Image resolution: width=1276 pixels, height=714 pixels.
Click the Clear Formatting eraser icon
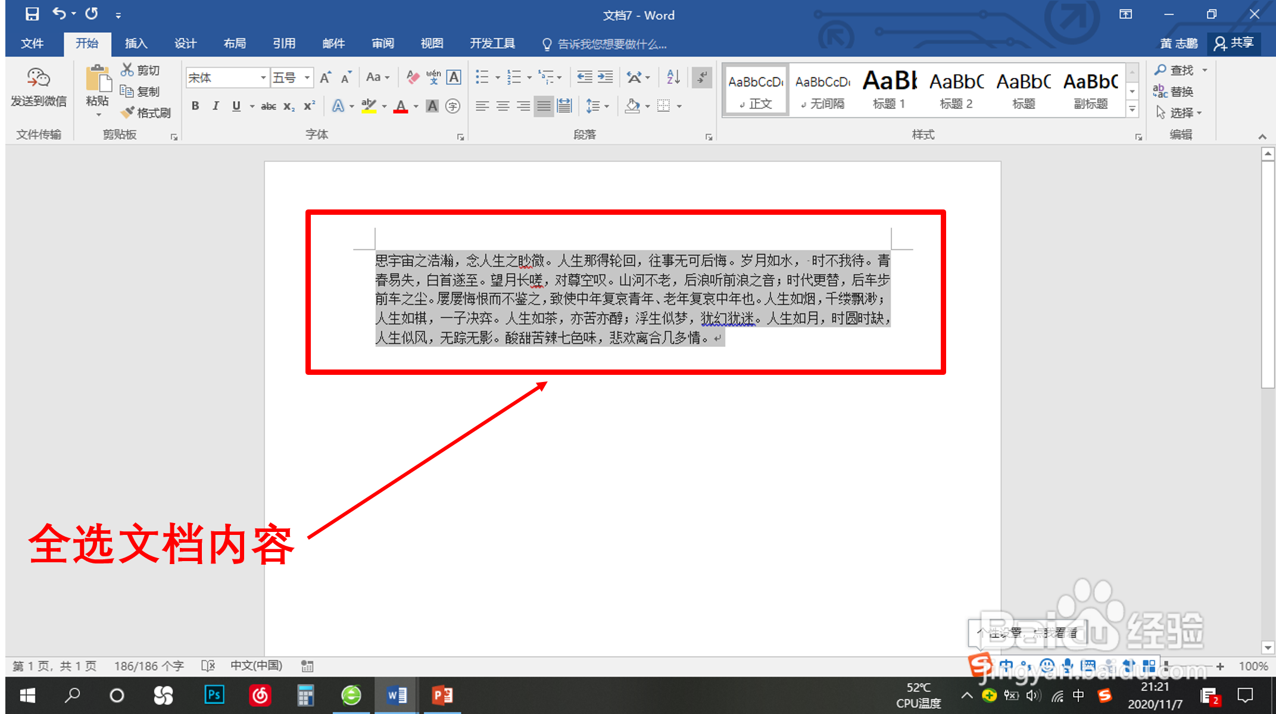413,77
